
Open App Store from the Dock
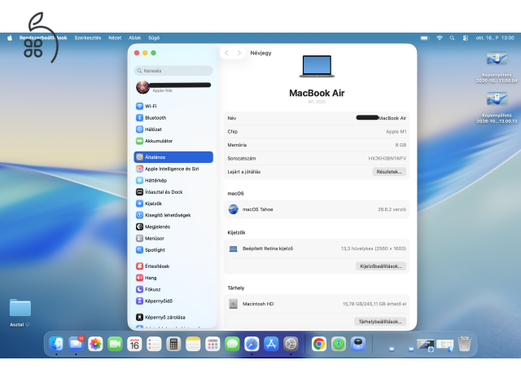pos(271,344)
